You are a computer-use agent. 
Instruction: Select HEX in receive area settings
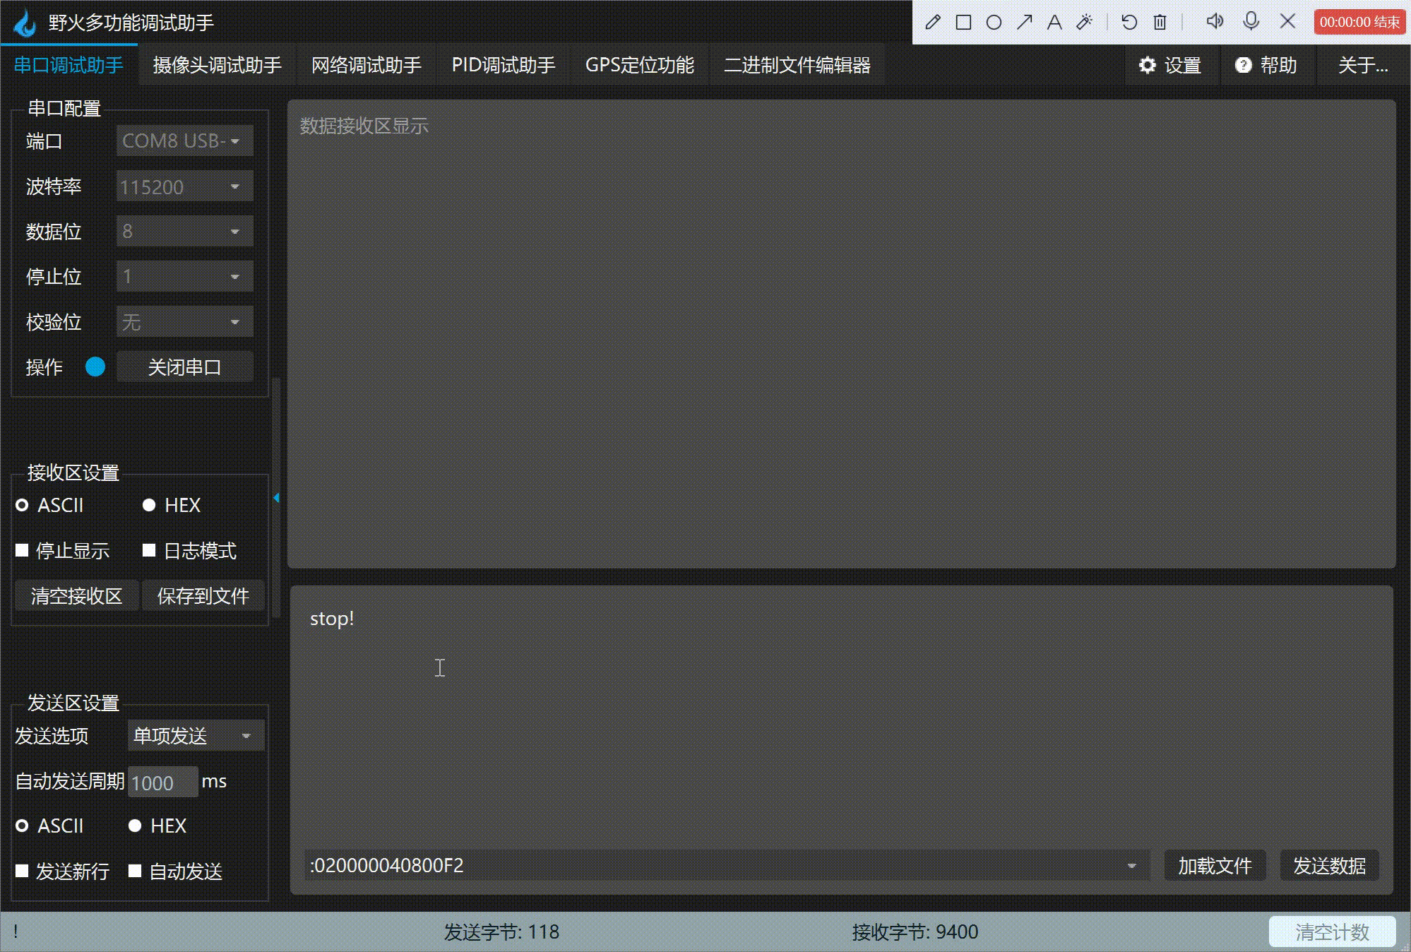(x=149, y=505)
